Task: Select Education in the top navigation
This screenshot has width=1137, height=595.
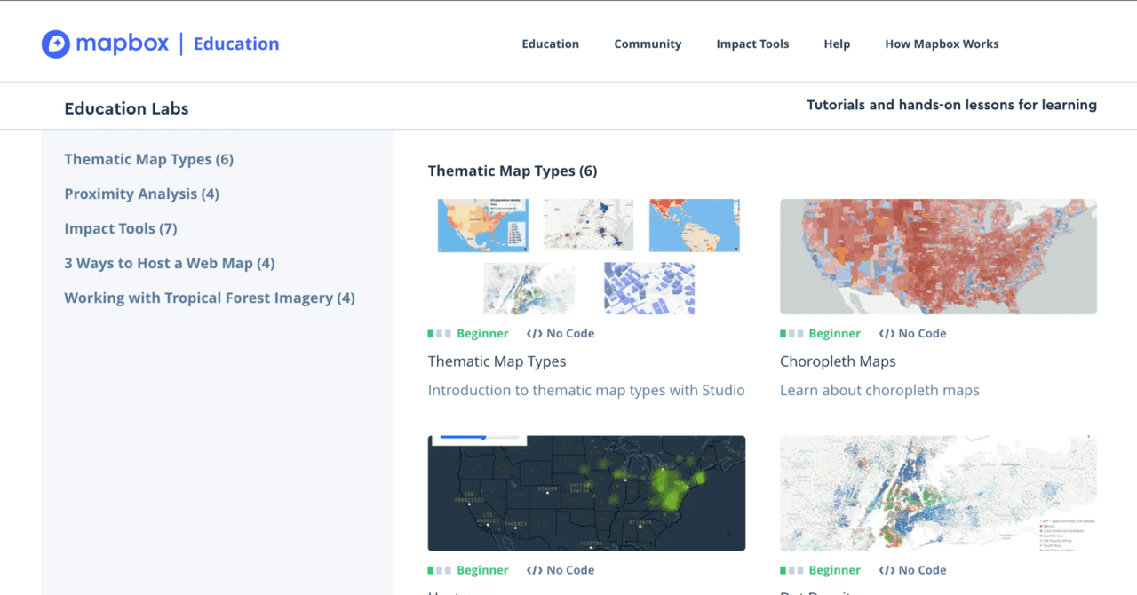Action: coord(550,44)
